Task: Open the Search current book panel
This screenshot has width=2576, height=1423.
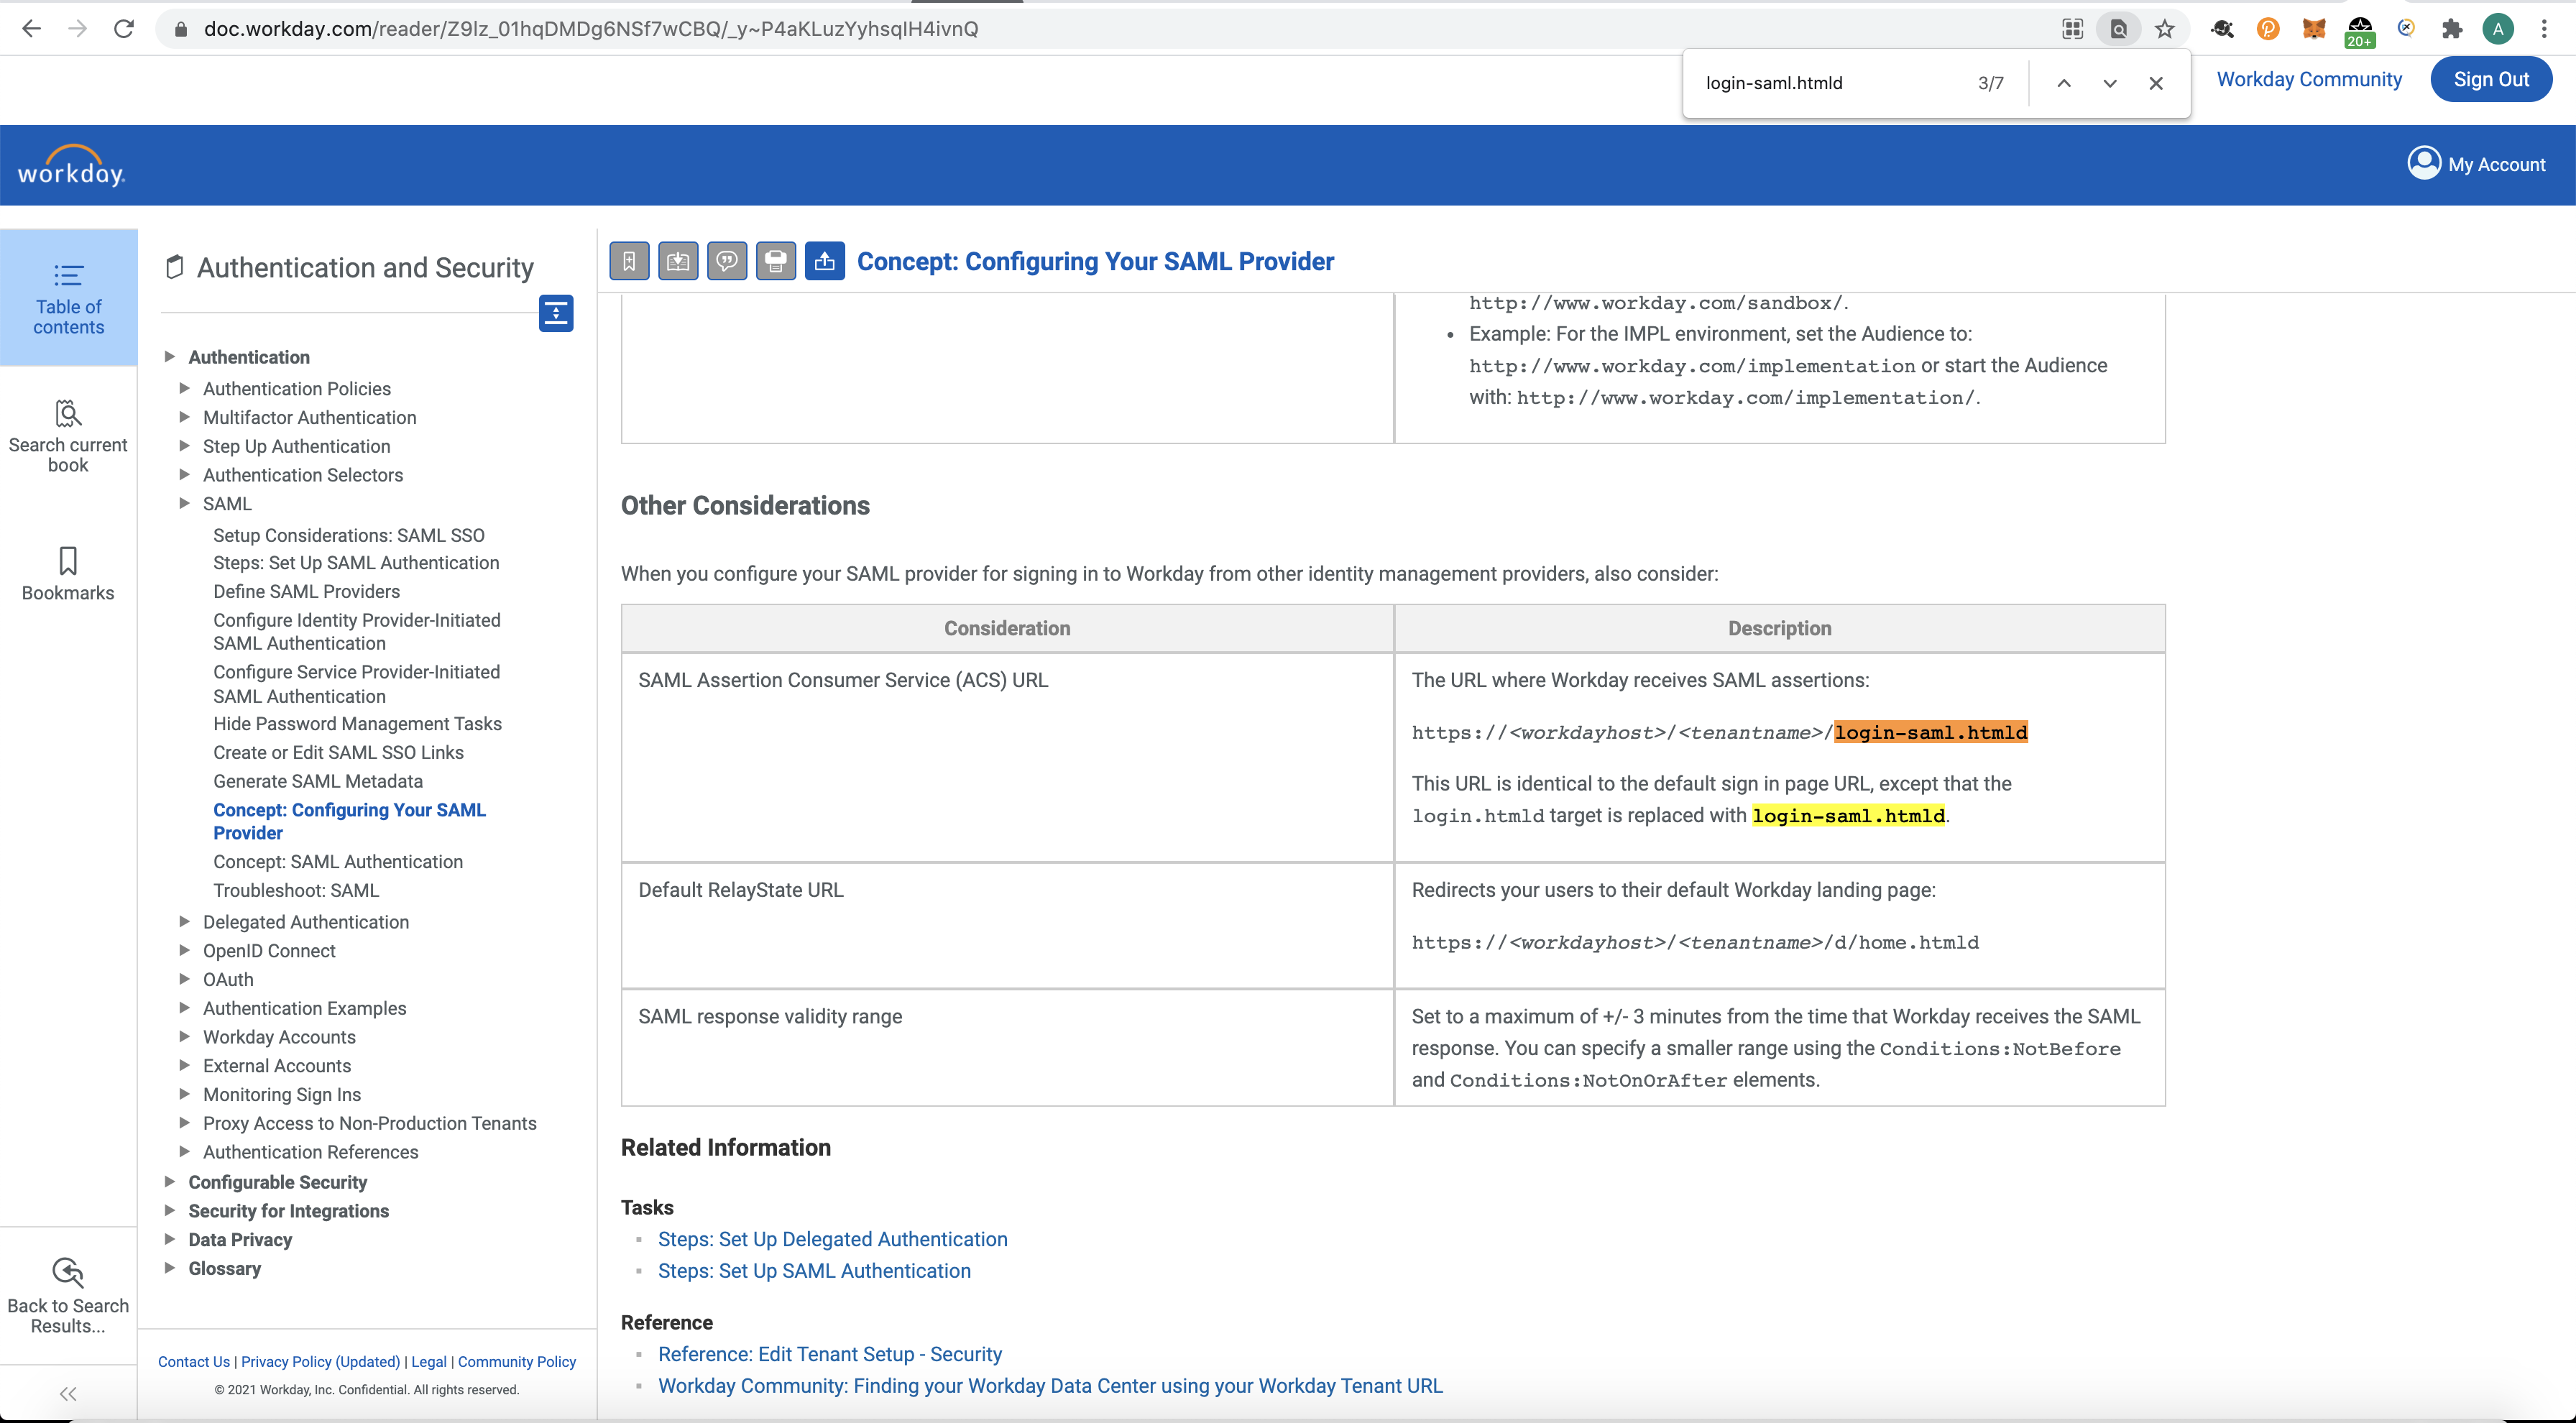Action: coord(68,436)
